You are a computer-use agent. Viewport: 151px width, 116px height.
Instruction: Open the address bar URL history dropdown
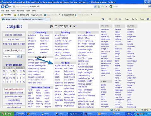point(95,7)
